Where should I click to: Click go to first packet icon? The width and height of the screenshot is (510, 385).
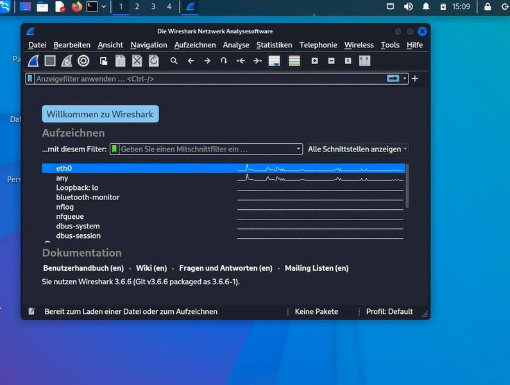click(x=241, y=61)
